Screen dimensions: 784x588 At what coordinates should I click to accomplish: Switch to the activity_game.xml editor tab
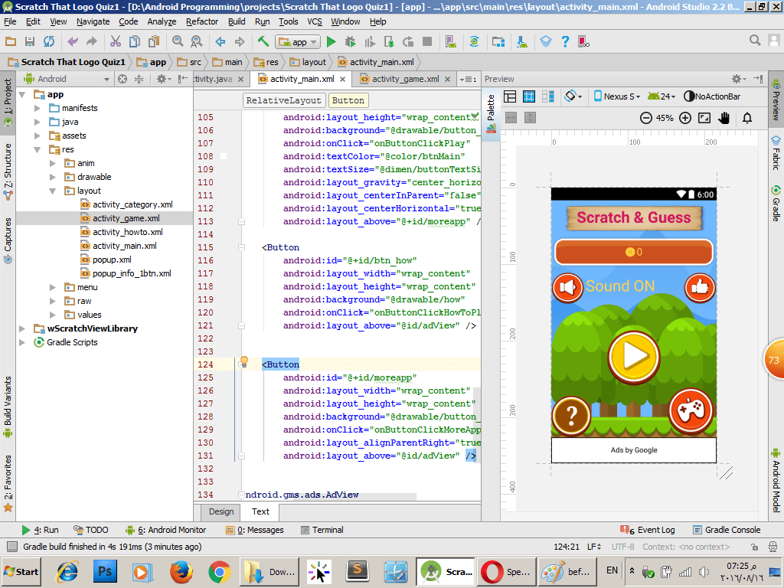pyautogui.click(x=404, y=79)
